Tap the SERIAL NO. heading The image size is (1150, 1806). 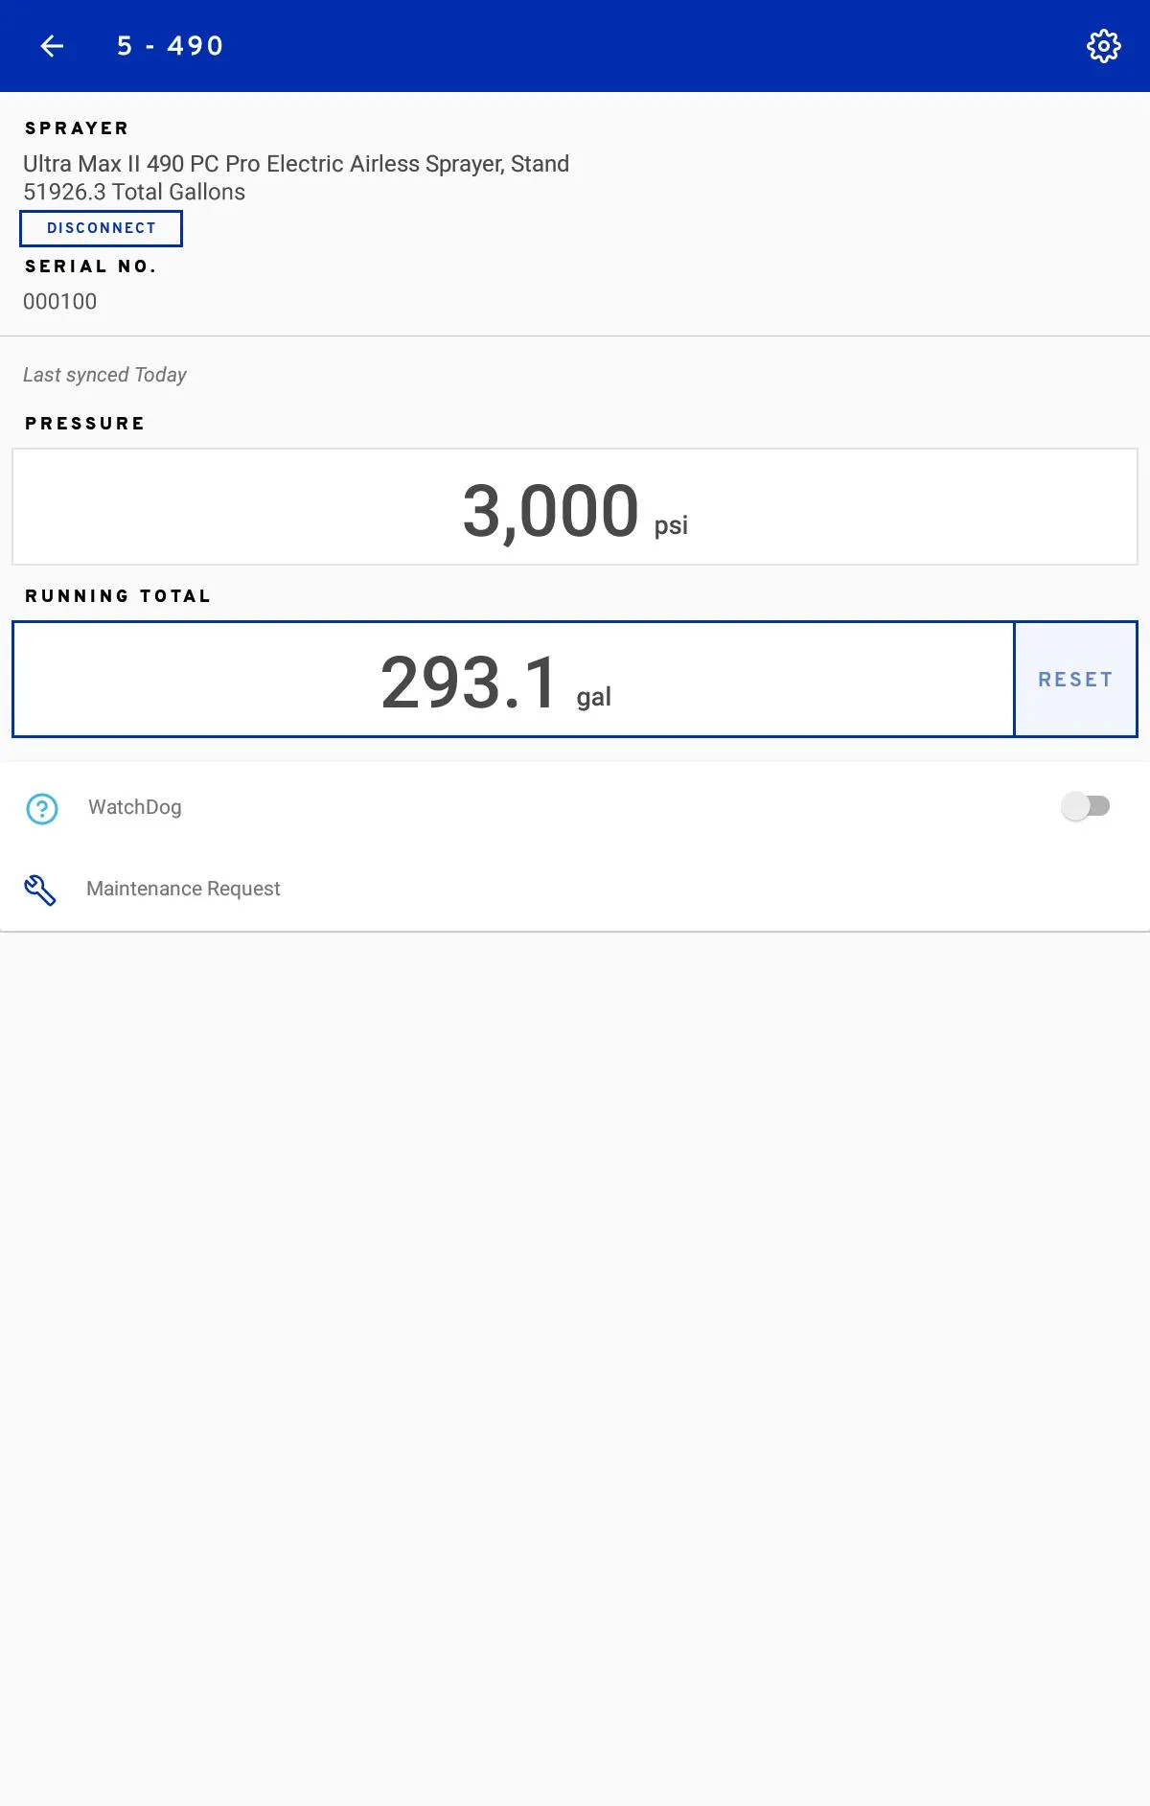[91, 266]
